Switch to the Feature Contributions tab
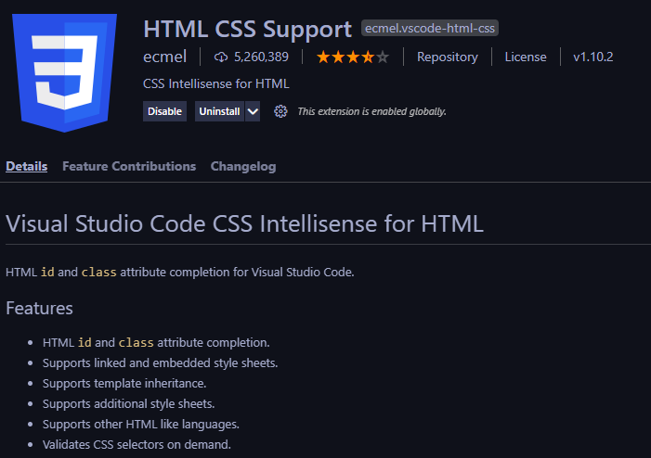Image resolution: width=651 pixels, height=458 pixels. (129, 166)
